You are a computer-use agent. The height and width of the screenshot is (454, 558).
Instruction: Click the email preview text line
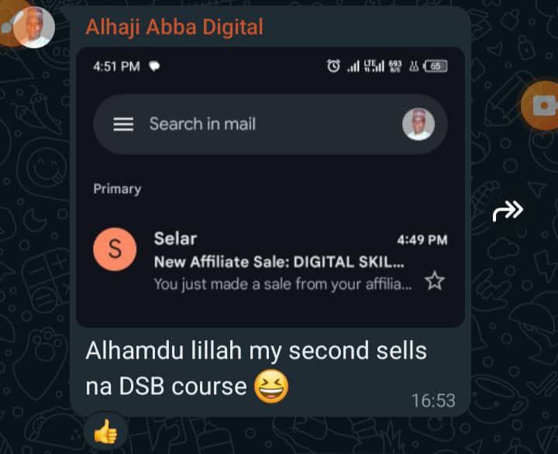(x=284, y=284)
